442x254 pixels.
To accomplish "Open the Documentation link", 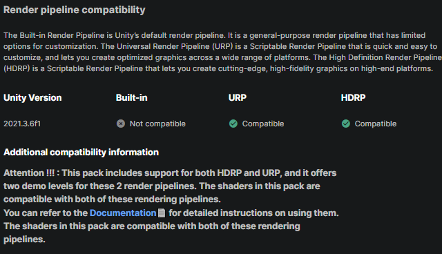I will [x=123, y=213].
